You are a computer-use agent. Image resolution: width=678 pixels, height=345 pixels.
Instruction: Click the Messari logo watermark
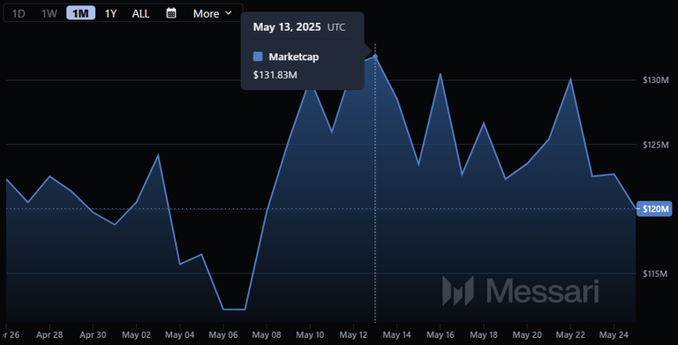pos(521,290)
